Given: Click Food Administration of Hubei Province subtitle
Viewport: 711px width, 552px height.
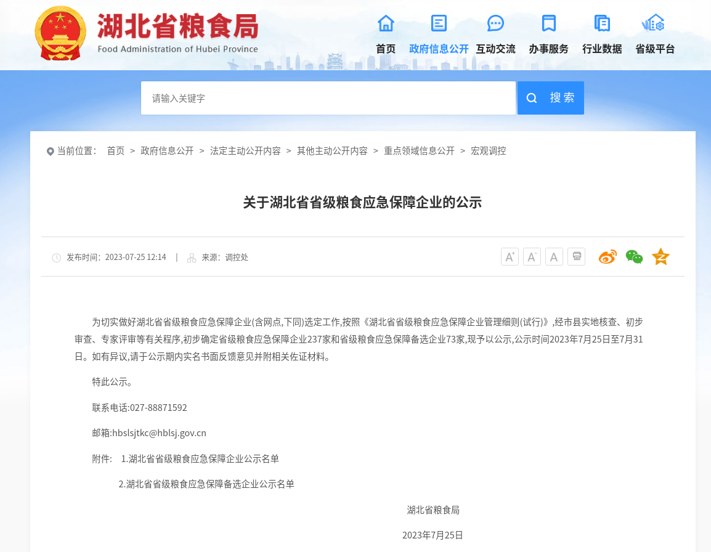Looking at the screenshot, I should pos(177,49).
